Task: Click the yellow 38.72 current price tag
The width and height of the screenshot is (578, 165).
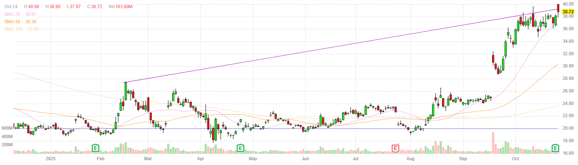Action: (568, 12)
